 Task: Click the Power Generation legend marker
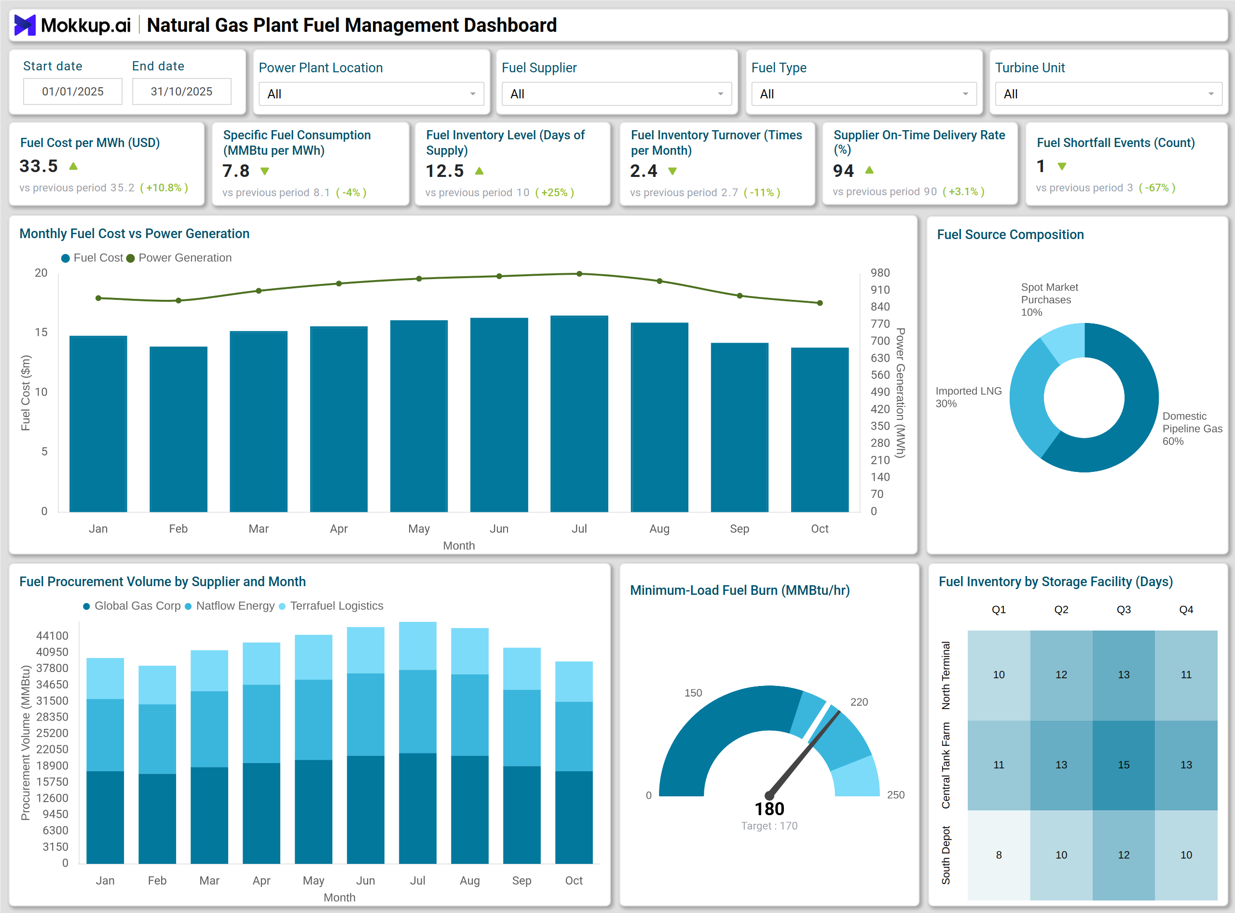131,258
